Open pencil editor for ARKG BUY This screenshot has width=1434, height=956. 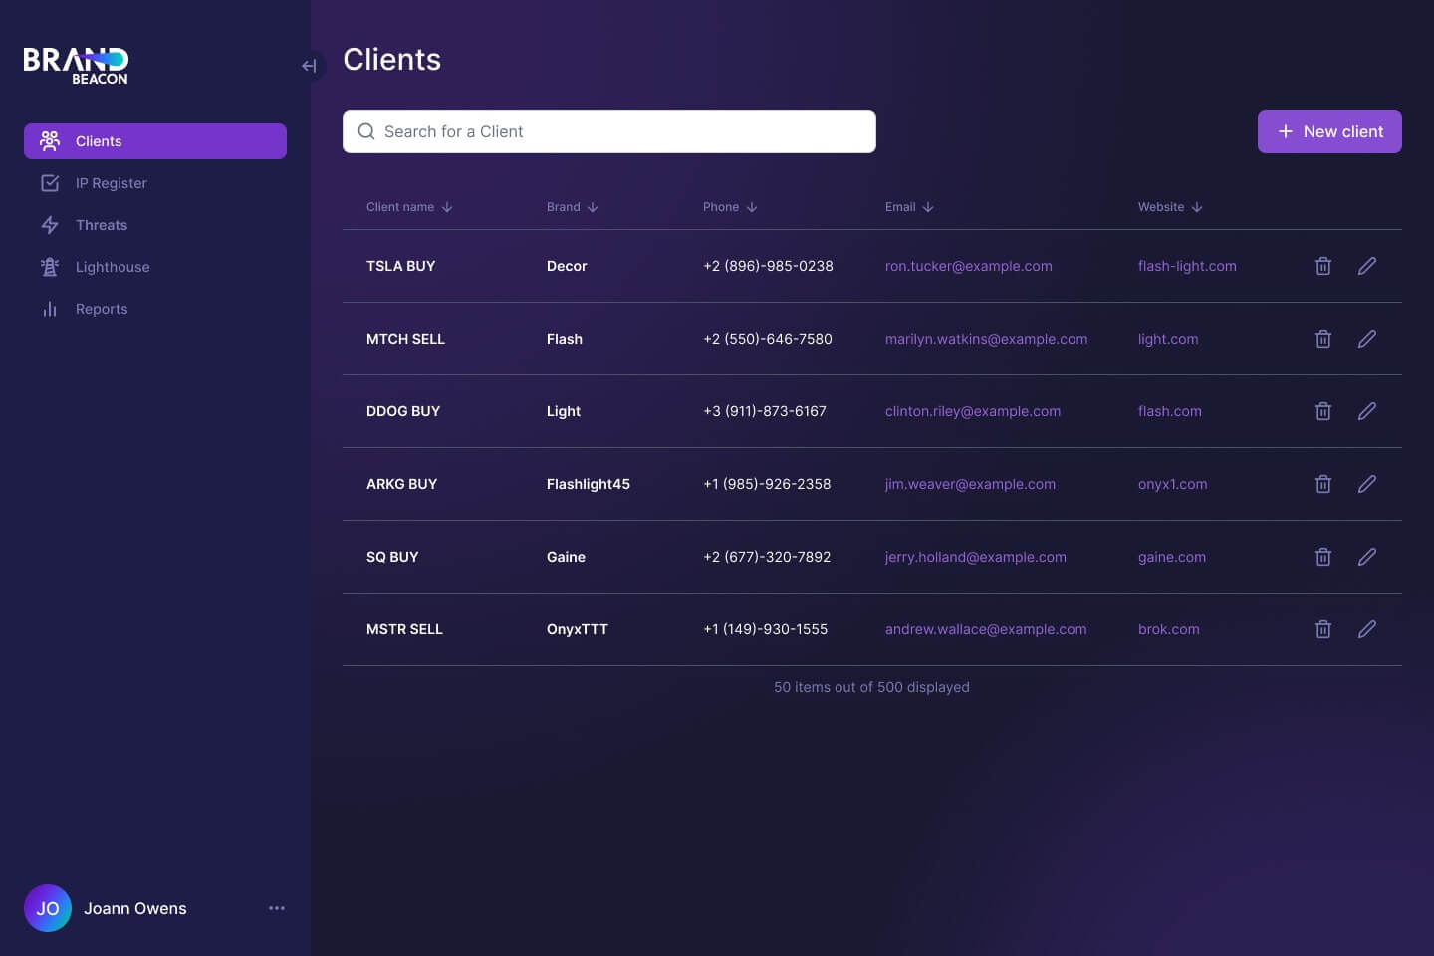tap(1366, 484)
